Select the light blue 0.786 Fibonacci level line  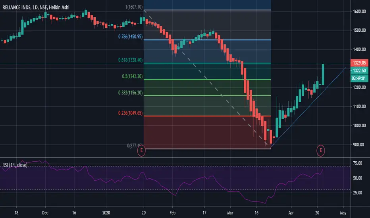coord(207,40)
